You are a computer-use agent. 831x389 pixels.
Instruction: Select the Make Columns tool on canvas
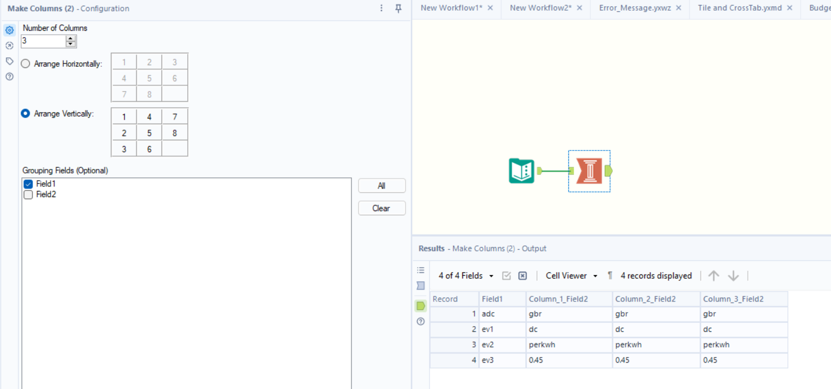(589, 171)
